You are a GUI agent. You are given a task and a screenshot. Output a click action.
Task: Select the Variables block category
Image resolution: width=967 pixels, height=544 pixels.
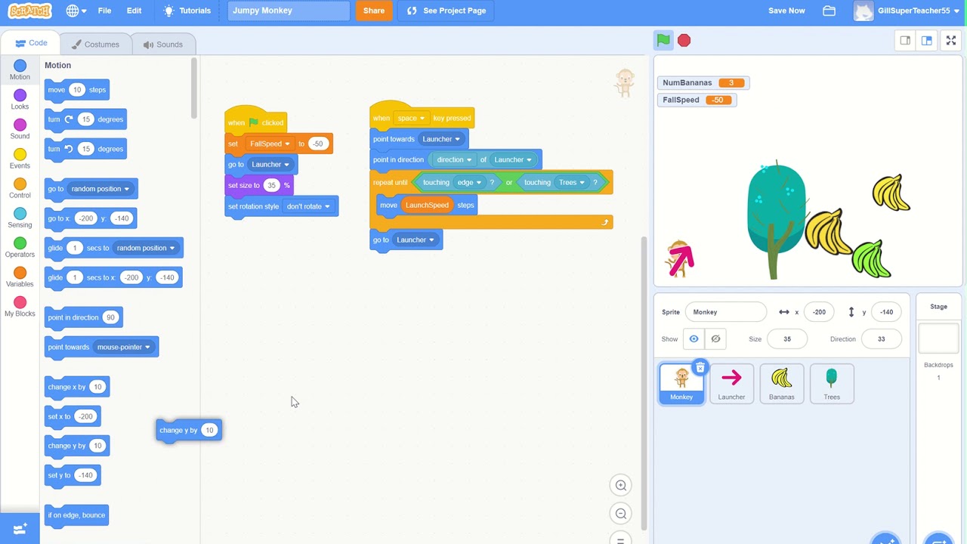20,277
